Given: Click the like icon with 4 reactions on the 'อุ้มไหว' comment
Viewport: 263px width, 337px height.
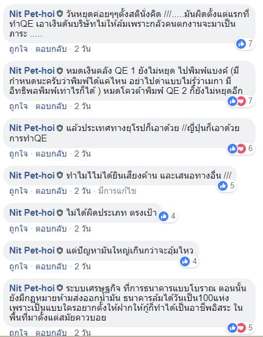Looking at the screenshot, I should coord(185,261).
